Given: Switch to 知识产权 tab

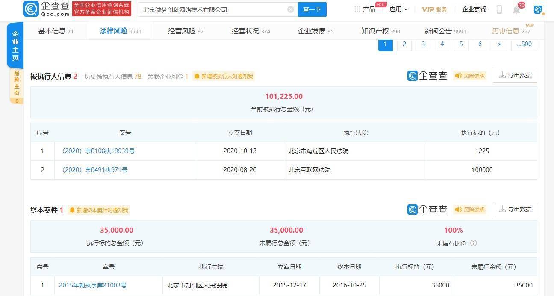Looking at the screenshot, I should (381, 31).
